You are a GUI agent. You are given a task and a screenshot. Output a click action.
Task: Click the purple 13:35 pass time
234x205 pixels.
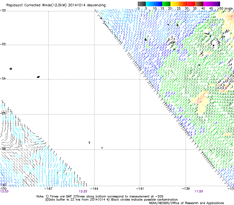83,191
